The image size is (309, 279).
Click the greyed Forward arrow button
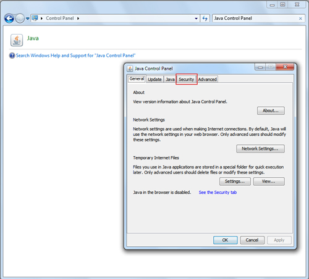[20, 19]
